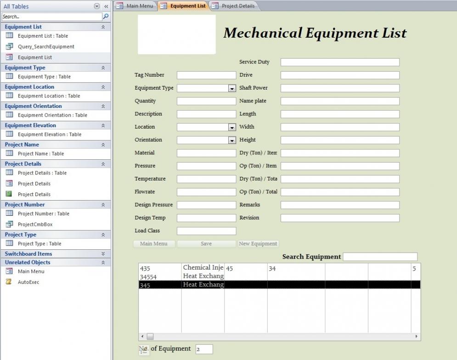Viewport: 457px width, 360px height.
Task: Open the Orientation combo box dropdown
Action: (232, 141)
